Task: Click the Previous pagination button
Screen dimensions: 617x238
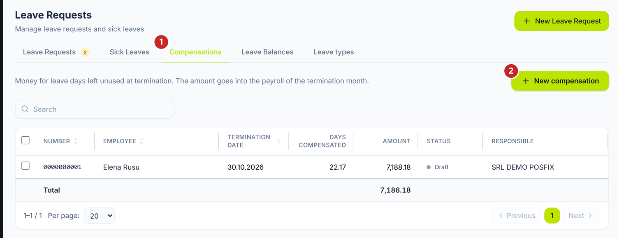Action: pos(516,216)
